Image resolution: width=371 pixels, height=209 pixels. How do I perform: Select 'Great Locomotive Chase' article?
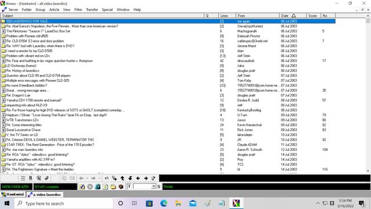pos(168,130)
